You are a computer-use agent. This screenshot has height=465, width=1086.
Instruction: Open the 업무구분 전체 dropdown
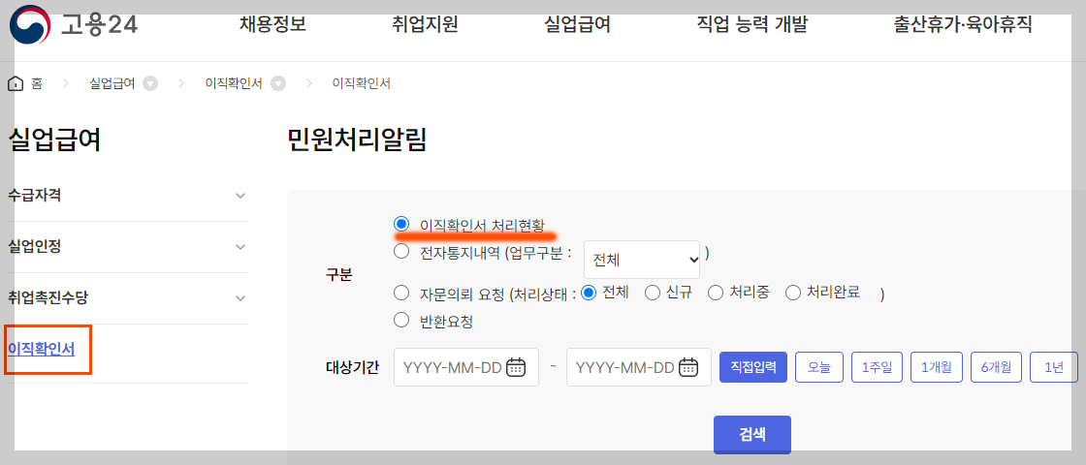(642, 260)
